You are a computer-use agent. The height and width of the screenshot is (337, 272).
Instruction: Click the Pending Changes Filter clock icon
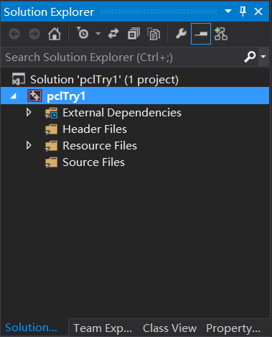pos(83,33)
